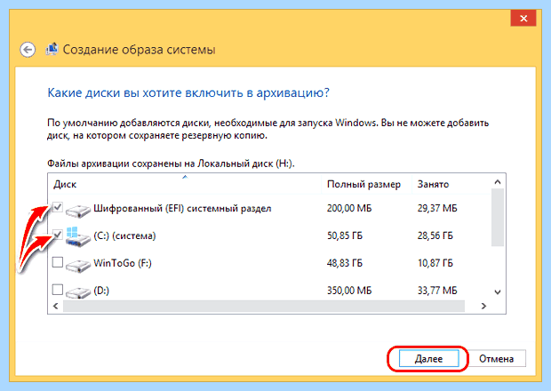Click the 200,00 МБ size value

click(x=349, y=208)
